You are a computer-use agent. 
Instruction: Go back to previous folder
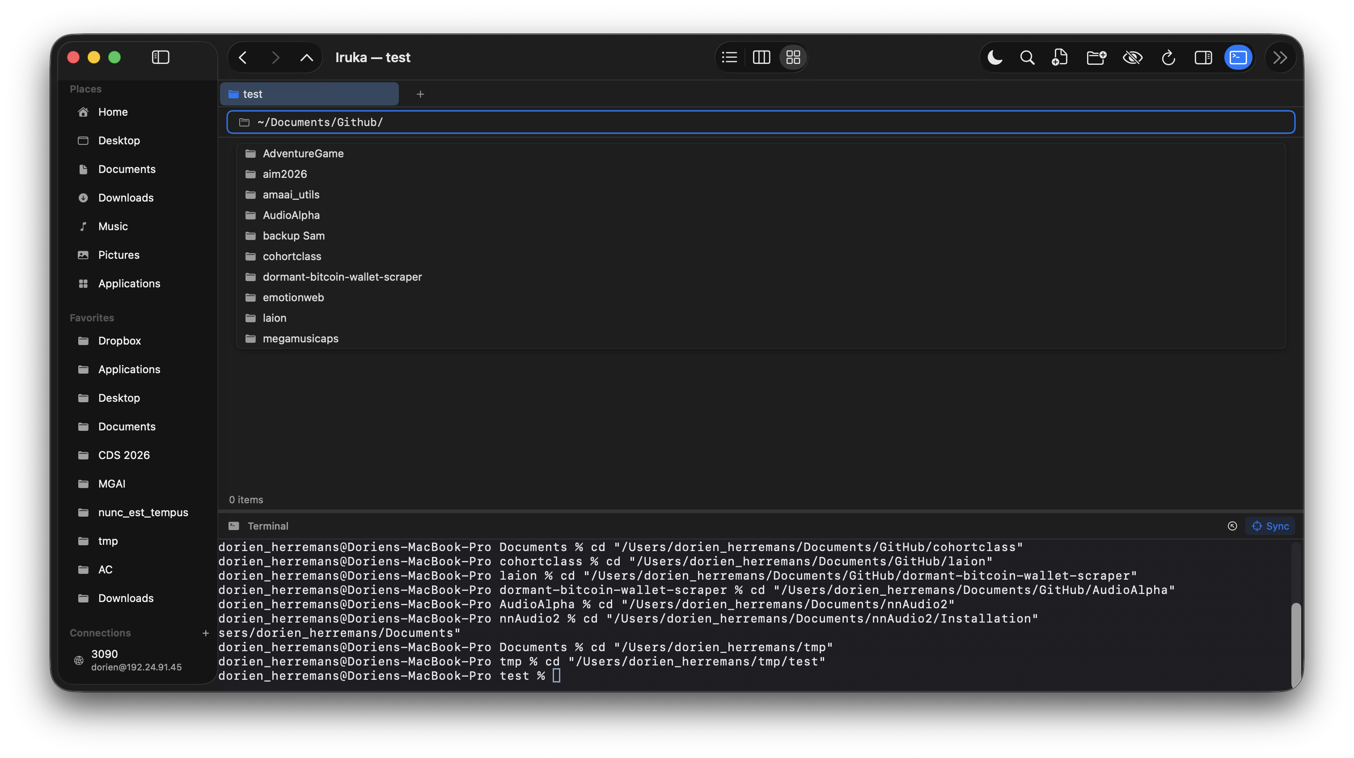(243, 57)
